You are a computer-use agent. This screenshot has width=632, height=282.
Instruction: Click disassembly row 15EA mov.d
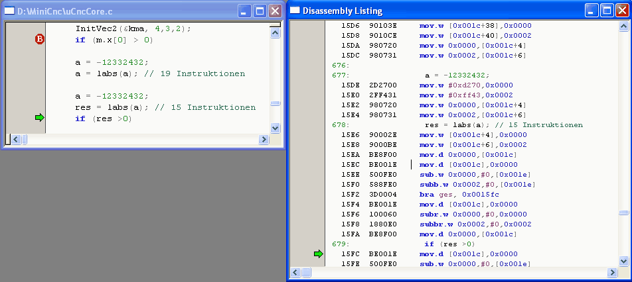(430, 155)
